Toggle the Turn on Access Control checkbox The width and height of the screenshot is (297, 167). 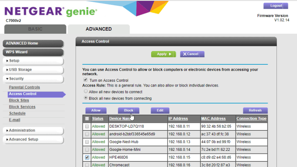point(86,80)
